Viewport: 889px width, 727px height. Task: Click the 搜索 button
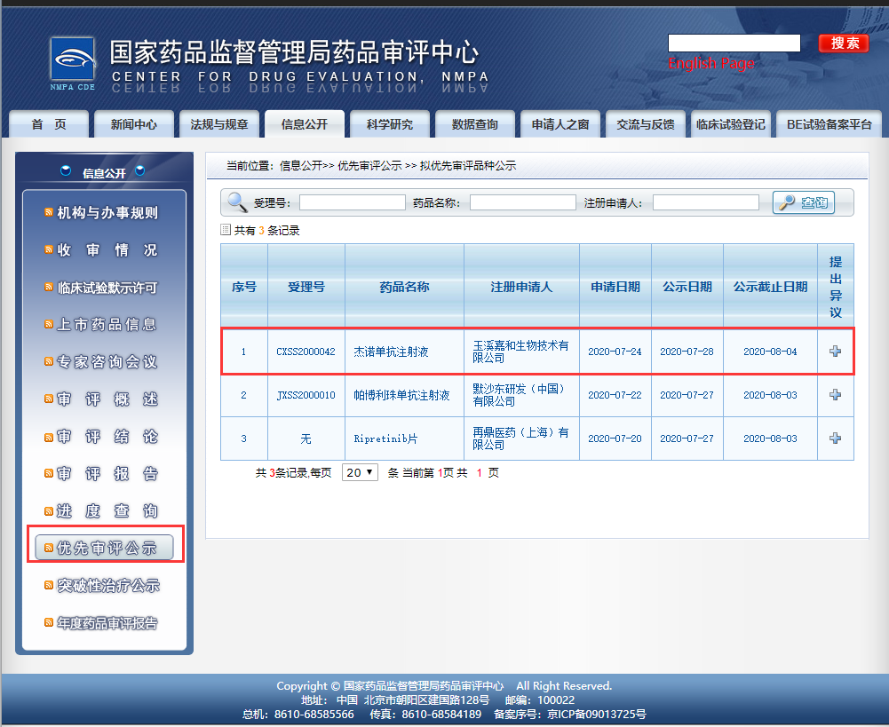pos(843,43)
